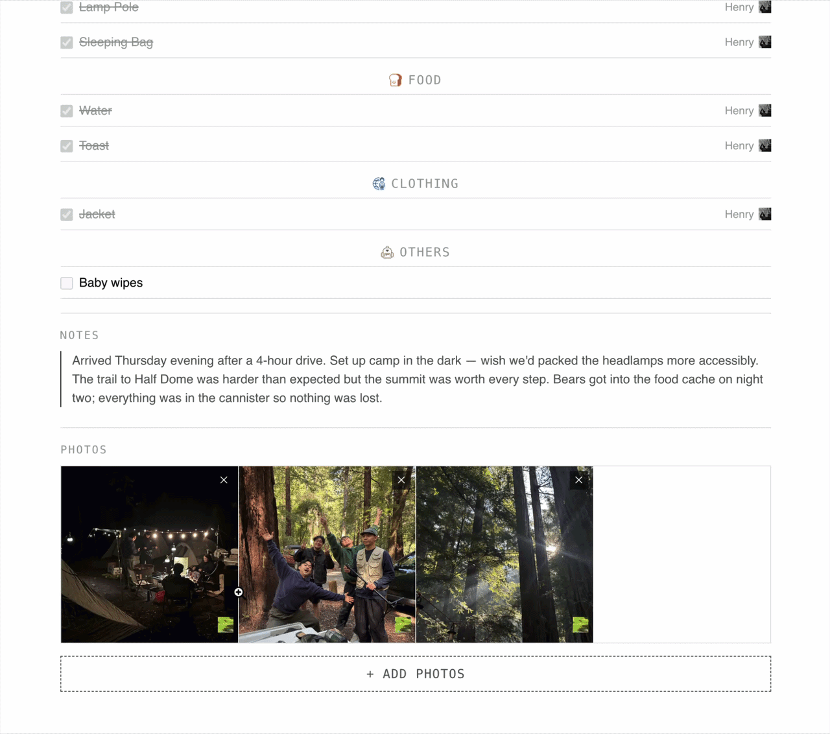Click the OTHERS section heading

point(425,252)
